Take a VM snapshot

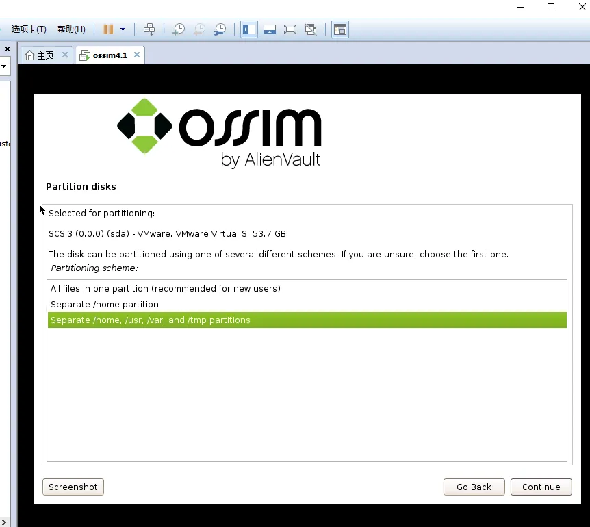click(179, 29)
